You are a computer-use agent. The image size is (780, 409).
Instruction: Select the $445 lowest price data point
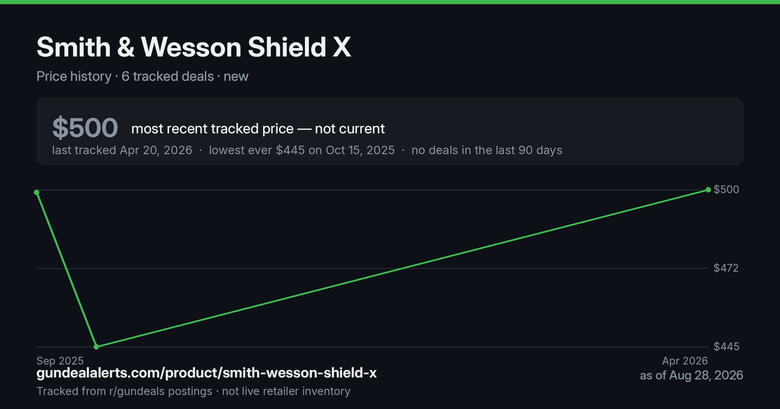[x=96, y=347]
